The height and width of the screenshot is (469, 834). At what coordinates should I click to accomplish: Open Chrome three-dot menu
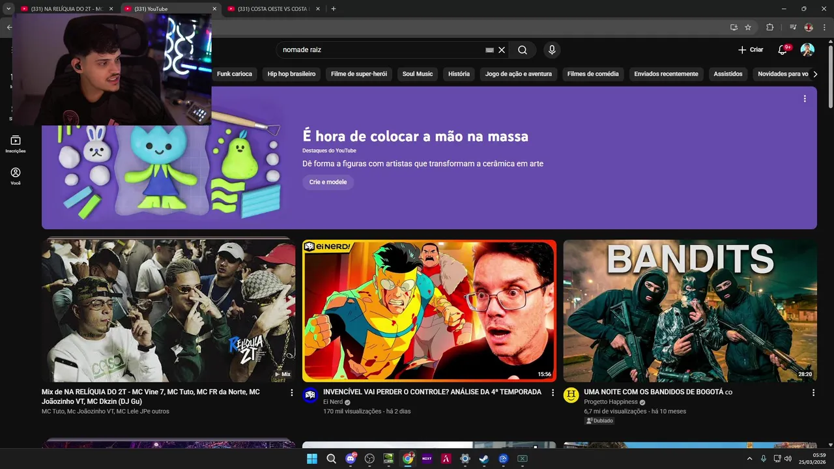[824, 27]
